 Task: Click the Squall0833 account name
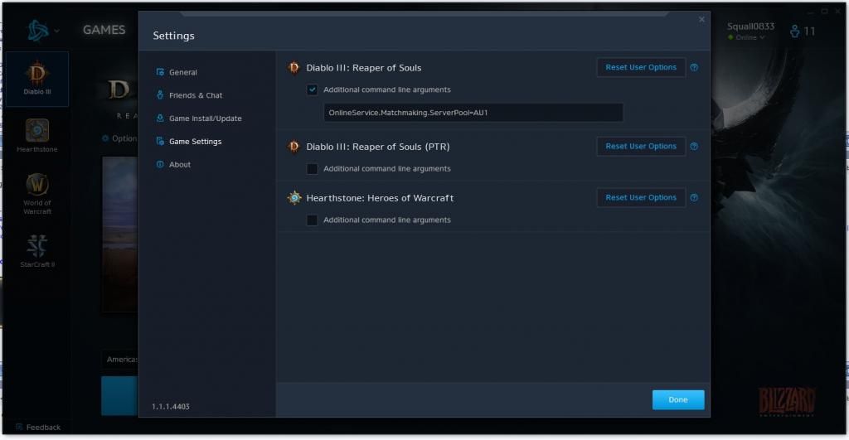pyautogui.click(x=750, y=26)
